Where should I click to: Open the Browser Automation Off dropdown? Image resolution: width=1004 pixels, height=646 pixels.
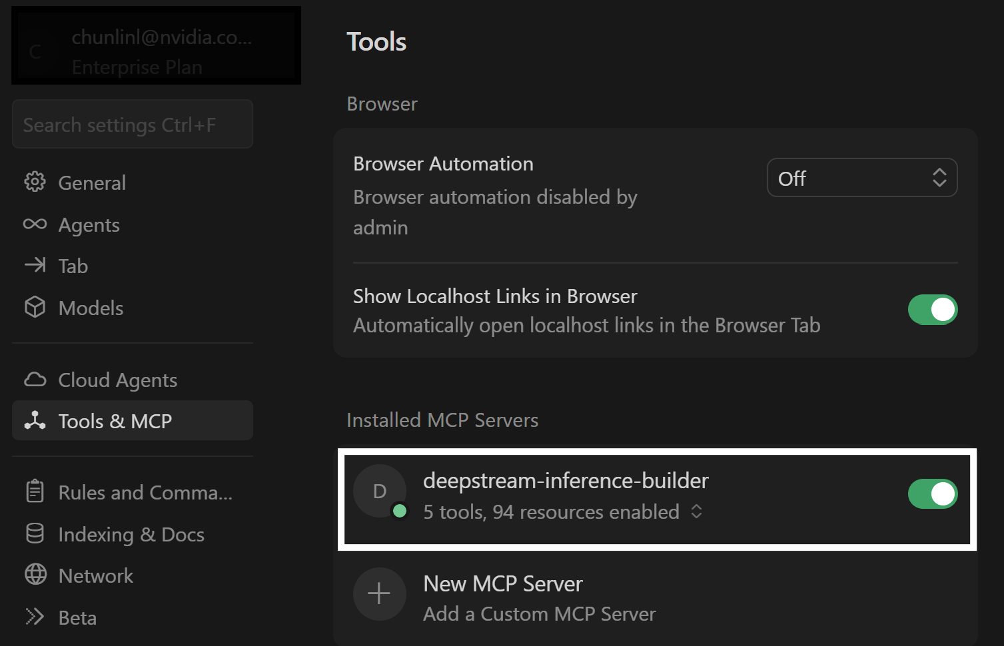[861, 178]
